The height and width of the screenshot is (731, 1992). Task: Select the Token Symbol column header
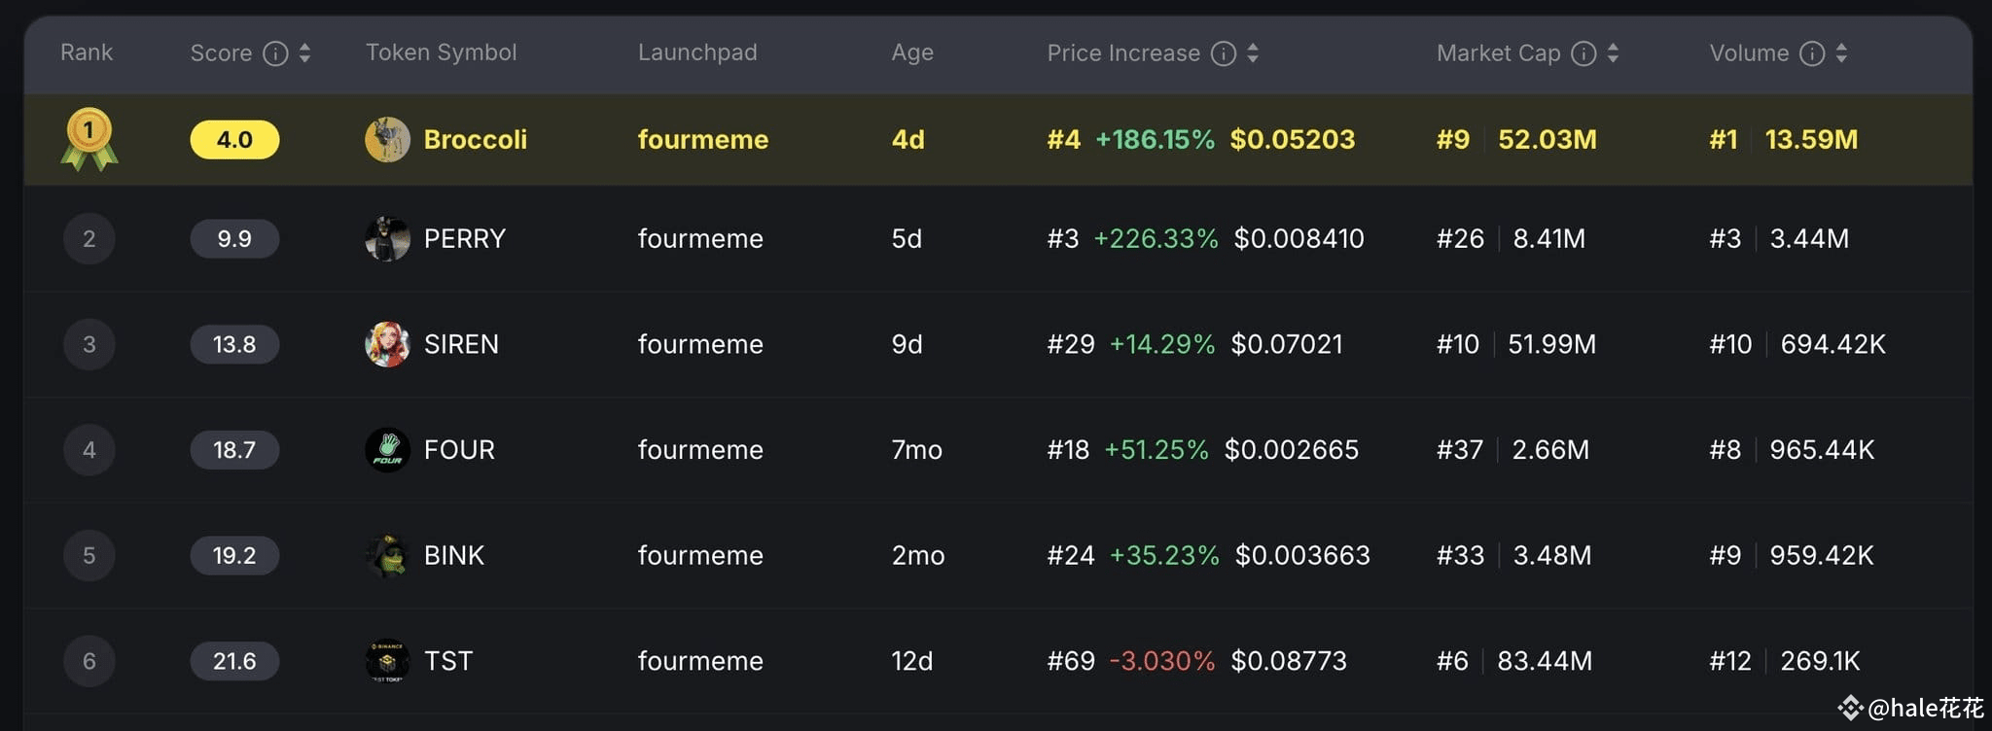click(440, 53)
